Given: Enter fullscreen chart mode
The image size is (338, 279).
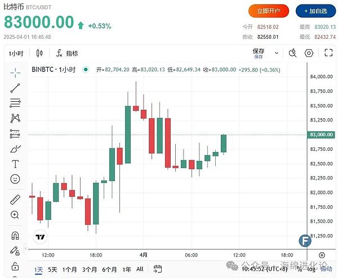Looking at the screenshot, I should (329, 53).
